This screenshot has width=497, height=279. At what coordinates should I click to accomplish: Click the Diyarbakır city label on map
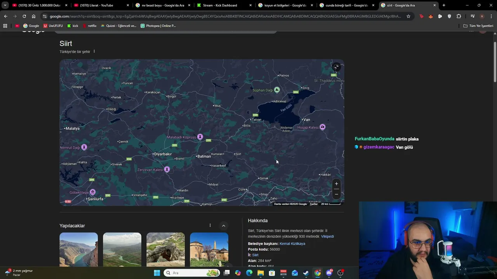163,154
